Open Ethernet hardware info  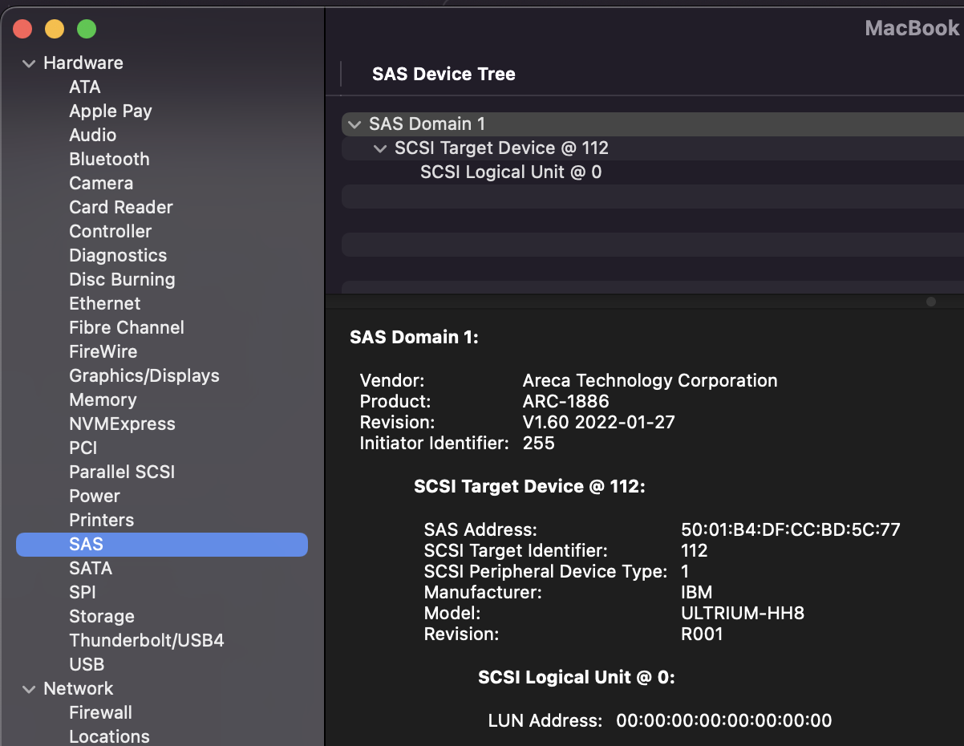(x=104, y=303)
